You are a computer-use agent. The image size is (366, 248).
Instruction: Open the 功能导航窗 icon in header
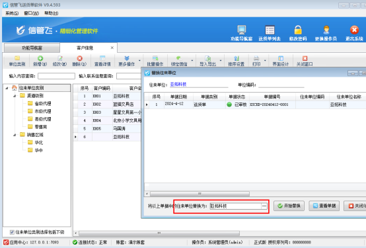[x=241, y=30]
